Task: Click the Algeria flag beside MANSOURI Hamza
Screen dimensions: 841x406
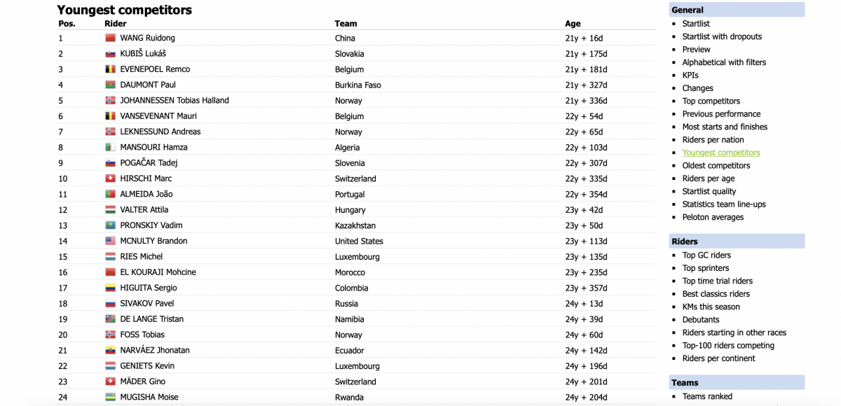Action: [110, 147]
